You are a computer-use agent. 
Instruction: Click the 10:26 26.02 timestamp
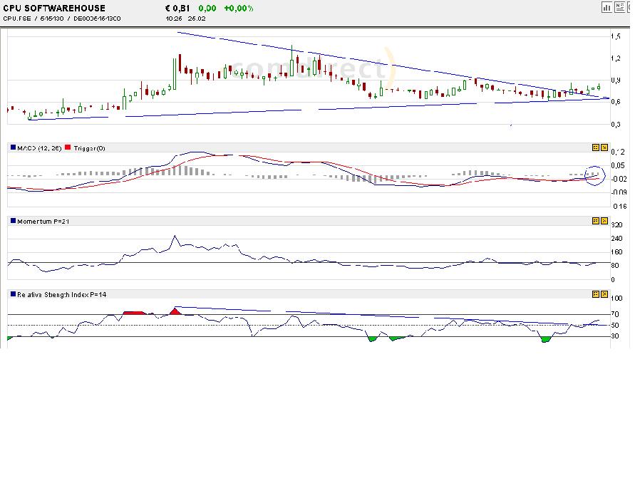(x=186, y=19)
